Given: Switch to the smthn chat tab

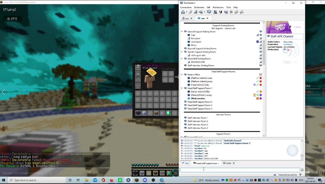Looking at the screenshot, I should pyautogui.click(x=229, y=163).
